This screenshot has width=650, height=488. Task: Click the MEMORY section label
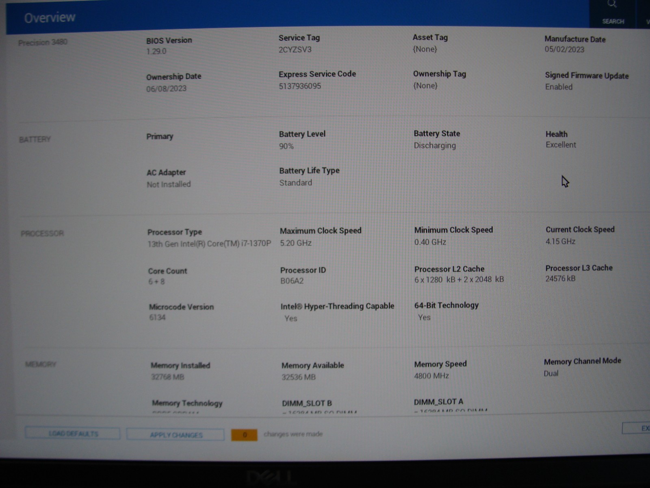click(41, 364)
